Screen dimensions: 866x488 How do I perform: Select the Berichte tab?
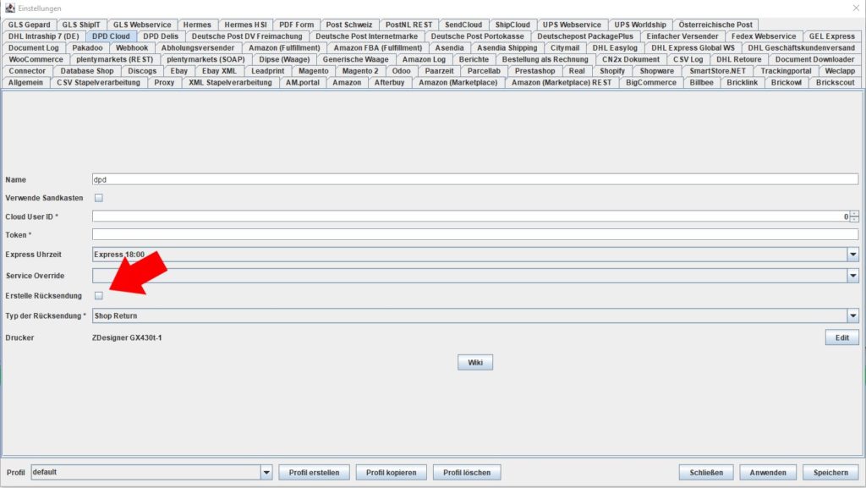tap(474, 59)
